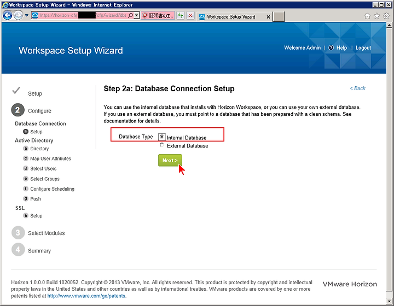Screen dimensions: 394x306
Task: Select the Workspace Setup Wizard tab
Action: pyautogui.click(x=231, y=17)
